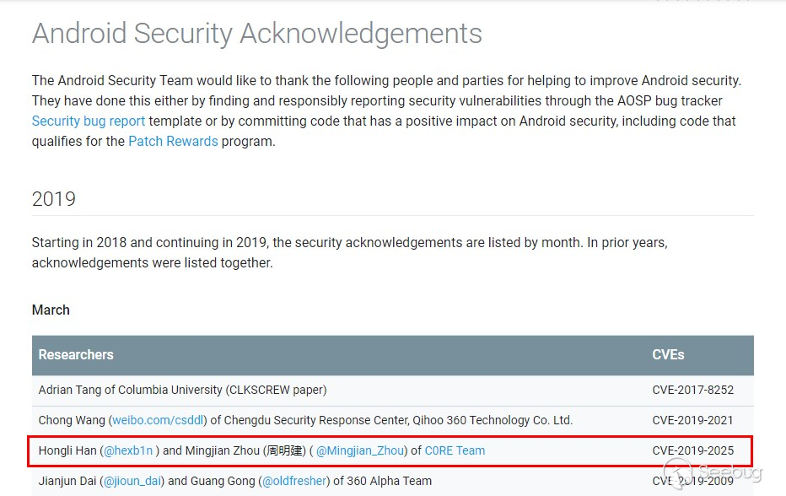
Task: Click the Android Security Acknowledgements heading
Action: coord(257,34)
